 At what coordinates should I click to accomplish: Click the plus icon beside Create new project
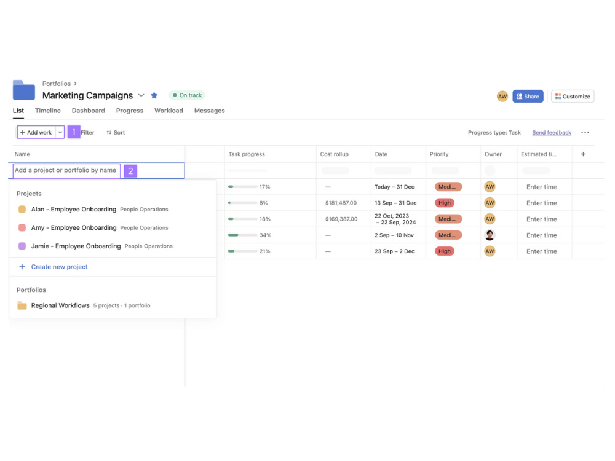22,267
